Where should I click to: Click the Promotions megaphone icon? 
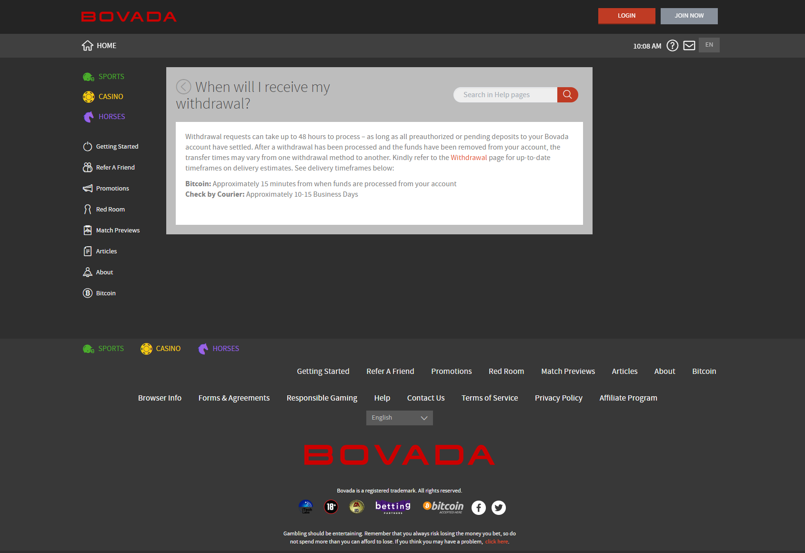(88, 188)
